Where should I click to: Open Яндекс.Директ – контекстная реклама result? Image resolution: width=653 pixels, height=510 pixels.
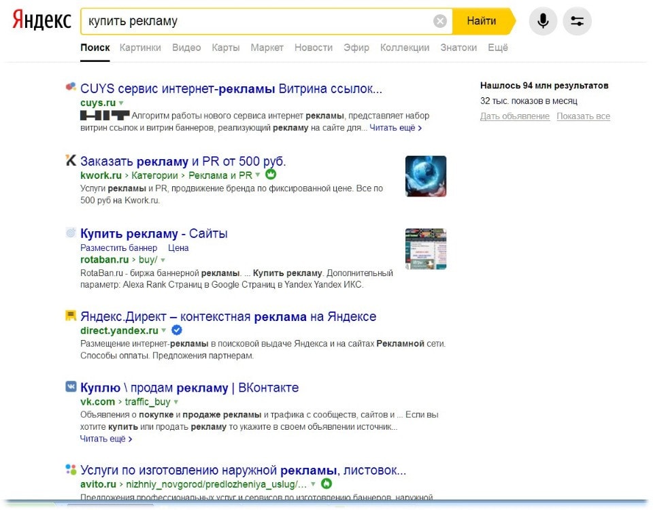click(x=229, y=316)
